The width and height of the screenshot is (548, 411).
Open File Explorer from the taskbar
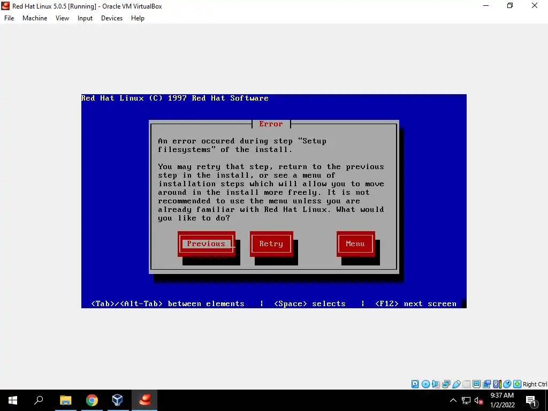click(x=65, y=400)
